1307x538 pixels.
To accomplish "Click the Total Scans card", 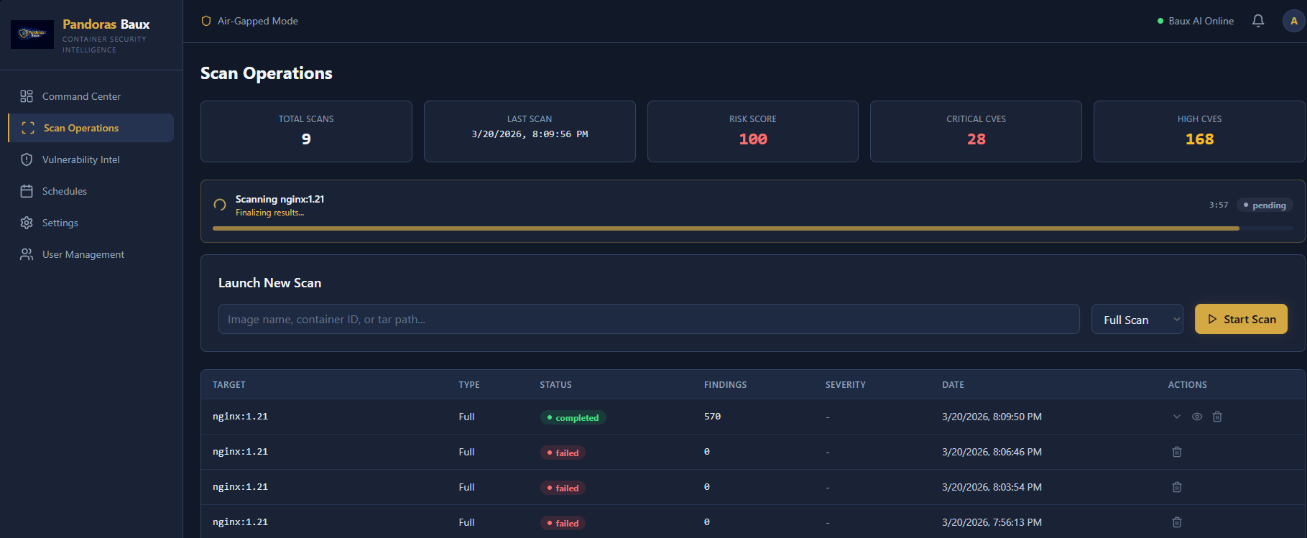I will tap(306, 131).
